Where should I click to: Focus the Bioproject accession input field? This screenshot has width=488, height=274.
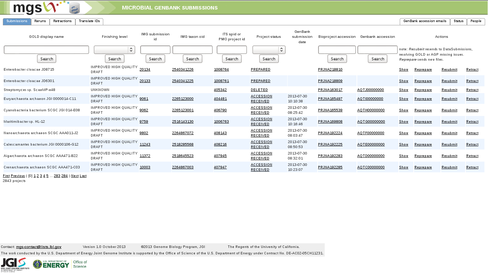pos(337,50)
